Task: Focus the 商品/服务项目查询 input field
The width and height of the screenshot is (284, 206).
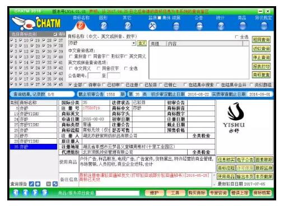Action: [118, 193]
